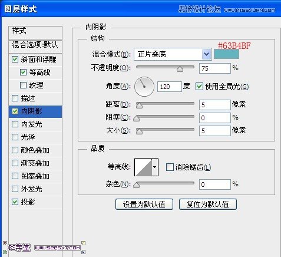
Task: Enable the 消除锯齿 checkbox
Action: (x=170, y=167)
